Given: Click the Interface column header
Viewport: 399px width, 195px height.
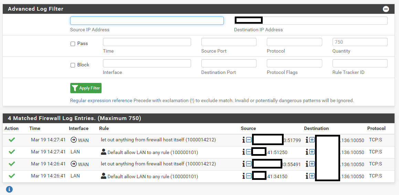Looking at the screenshot, I should pyautogui.click(x=78, y=128).
